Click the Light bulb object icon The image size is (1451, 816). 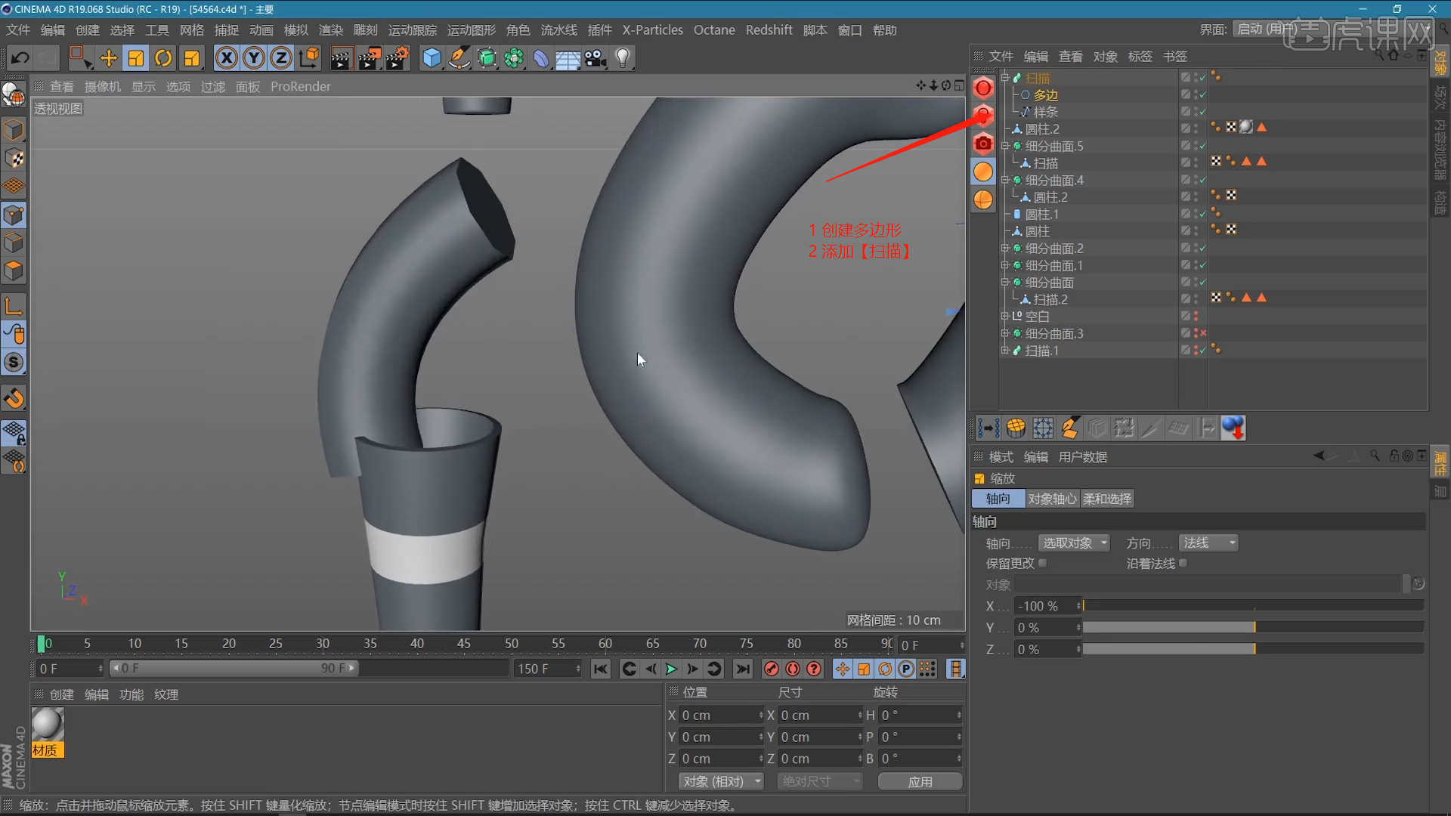[x=623, y=58]
